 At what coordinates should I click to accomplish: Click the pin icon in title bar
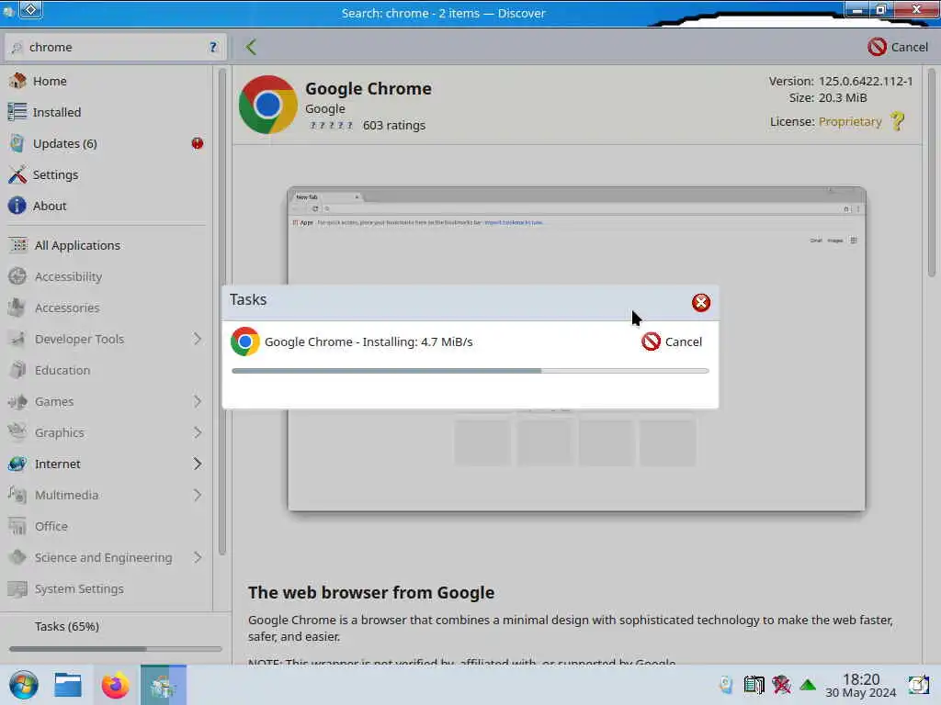(30, 9)
